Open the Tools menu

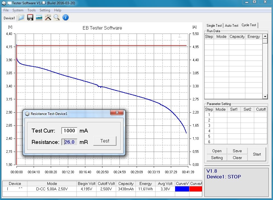tap(31, 10)
